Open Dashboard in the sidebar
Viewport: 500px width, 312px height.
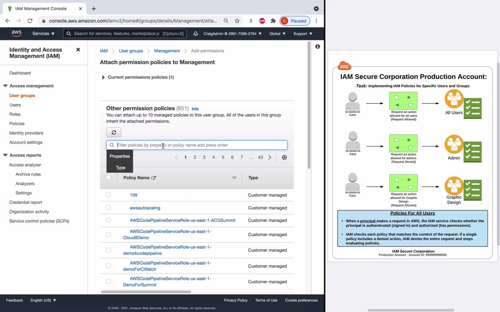point(20,73)
